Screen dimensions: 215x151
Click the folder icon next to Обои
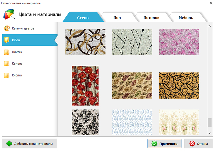click(7, 40)
